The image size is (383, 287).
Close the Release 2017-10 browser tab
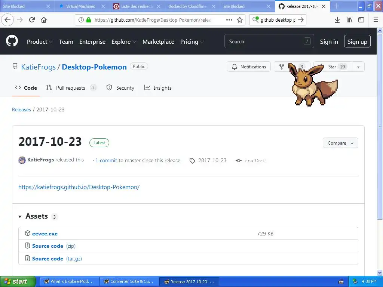point(324,6)
